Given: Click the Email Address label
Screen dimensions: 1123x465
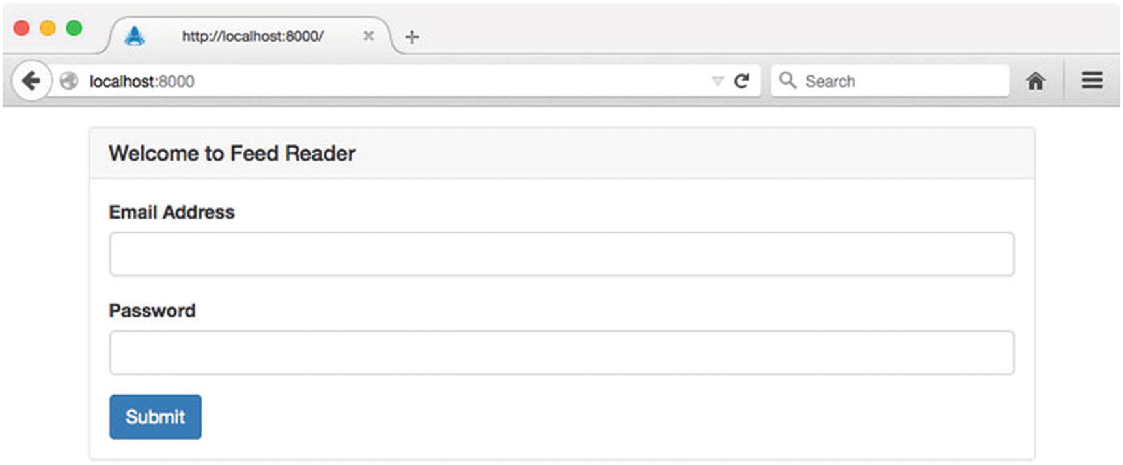Looking at the screenshot, I should 171,212.
